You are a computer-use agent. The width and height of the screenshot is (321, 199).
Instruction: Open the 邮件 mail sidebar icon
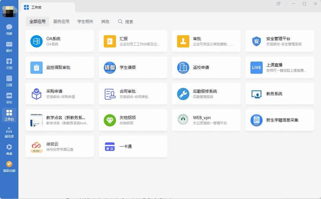[9, 47]
